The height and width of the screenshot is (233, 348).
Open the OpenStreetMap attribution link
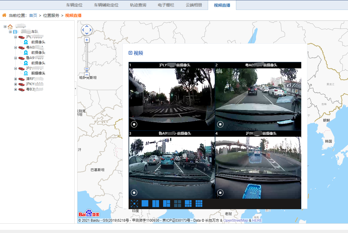[236, 220]
